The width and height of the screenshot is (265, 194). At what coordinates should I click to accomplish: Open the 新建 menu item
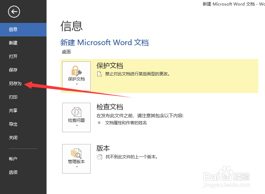pos(23,43)
